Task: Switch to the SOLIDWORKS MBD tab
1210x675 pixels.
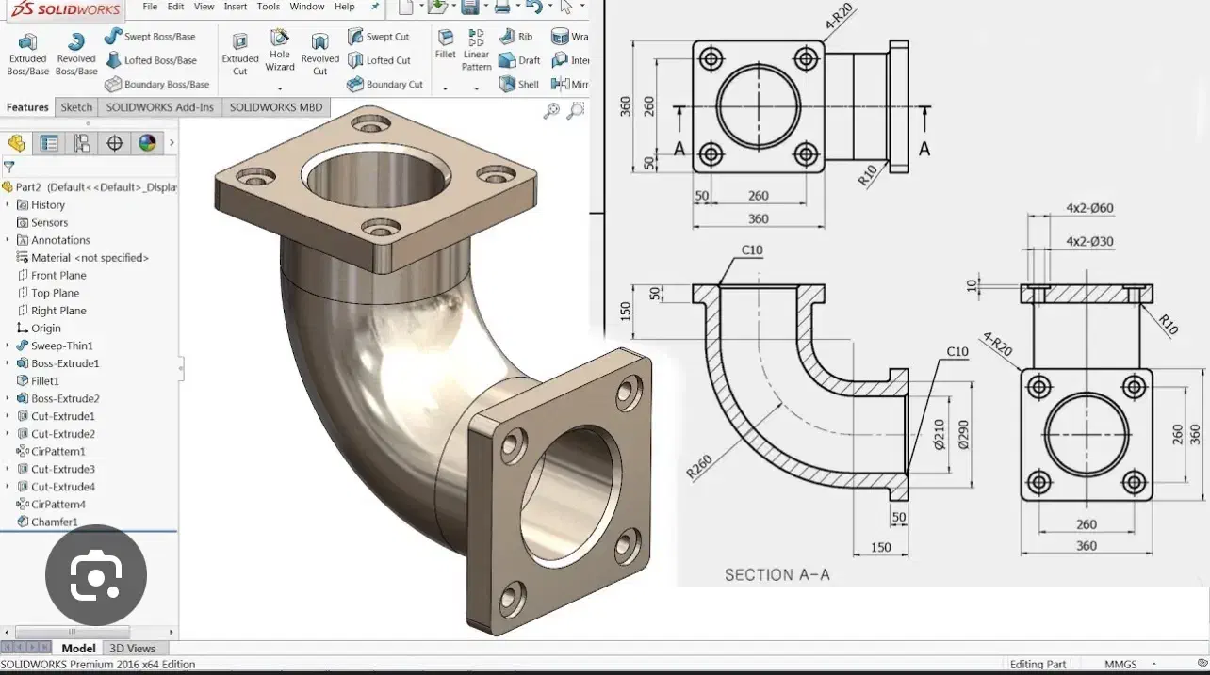Action: [276, 107]
